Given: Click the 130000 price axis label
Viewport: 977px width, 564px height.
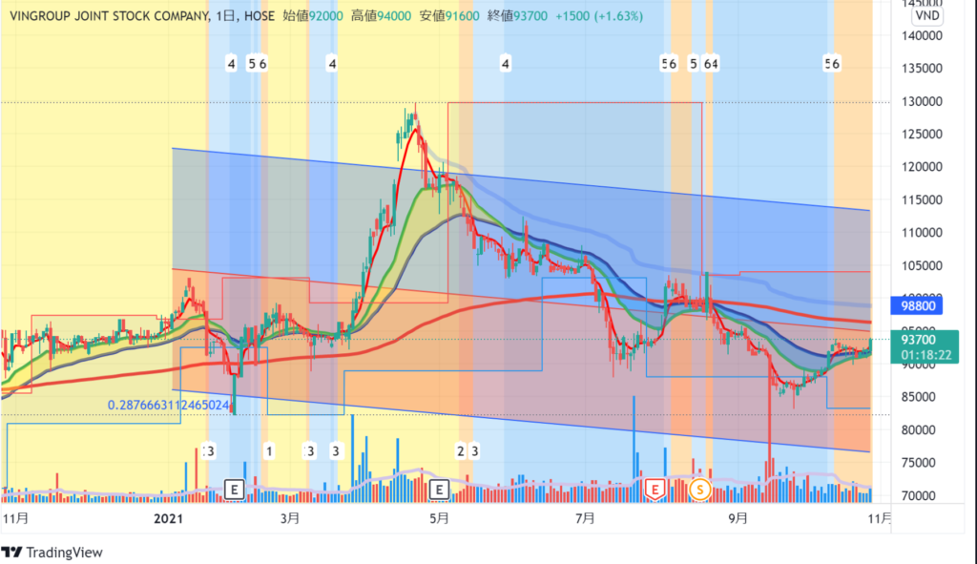Looking at the screenshot, I should (x=922, y=101).
